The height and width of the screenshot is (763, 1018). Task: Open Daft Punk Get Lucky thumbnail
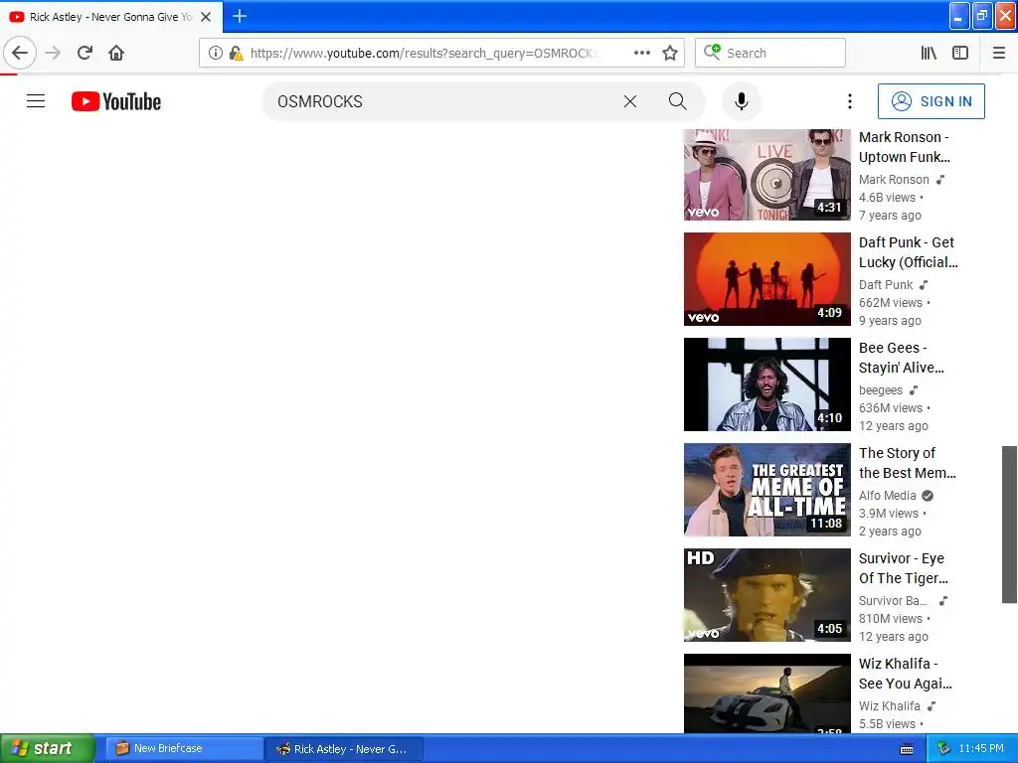[x=766, y=279]
